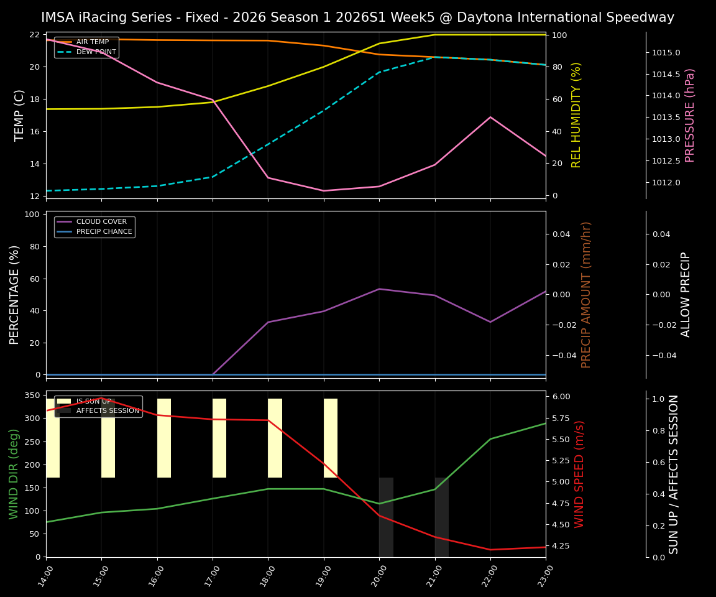Image resolution: width=716 pixels, height=597 pixels.
Task: Expand the wind panel legend box
Action: pyautogui.click(x=99, y=407)
